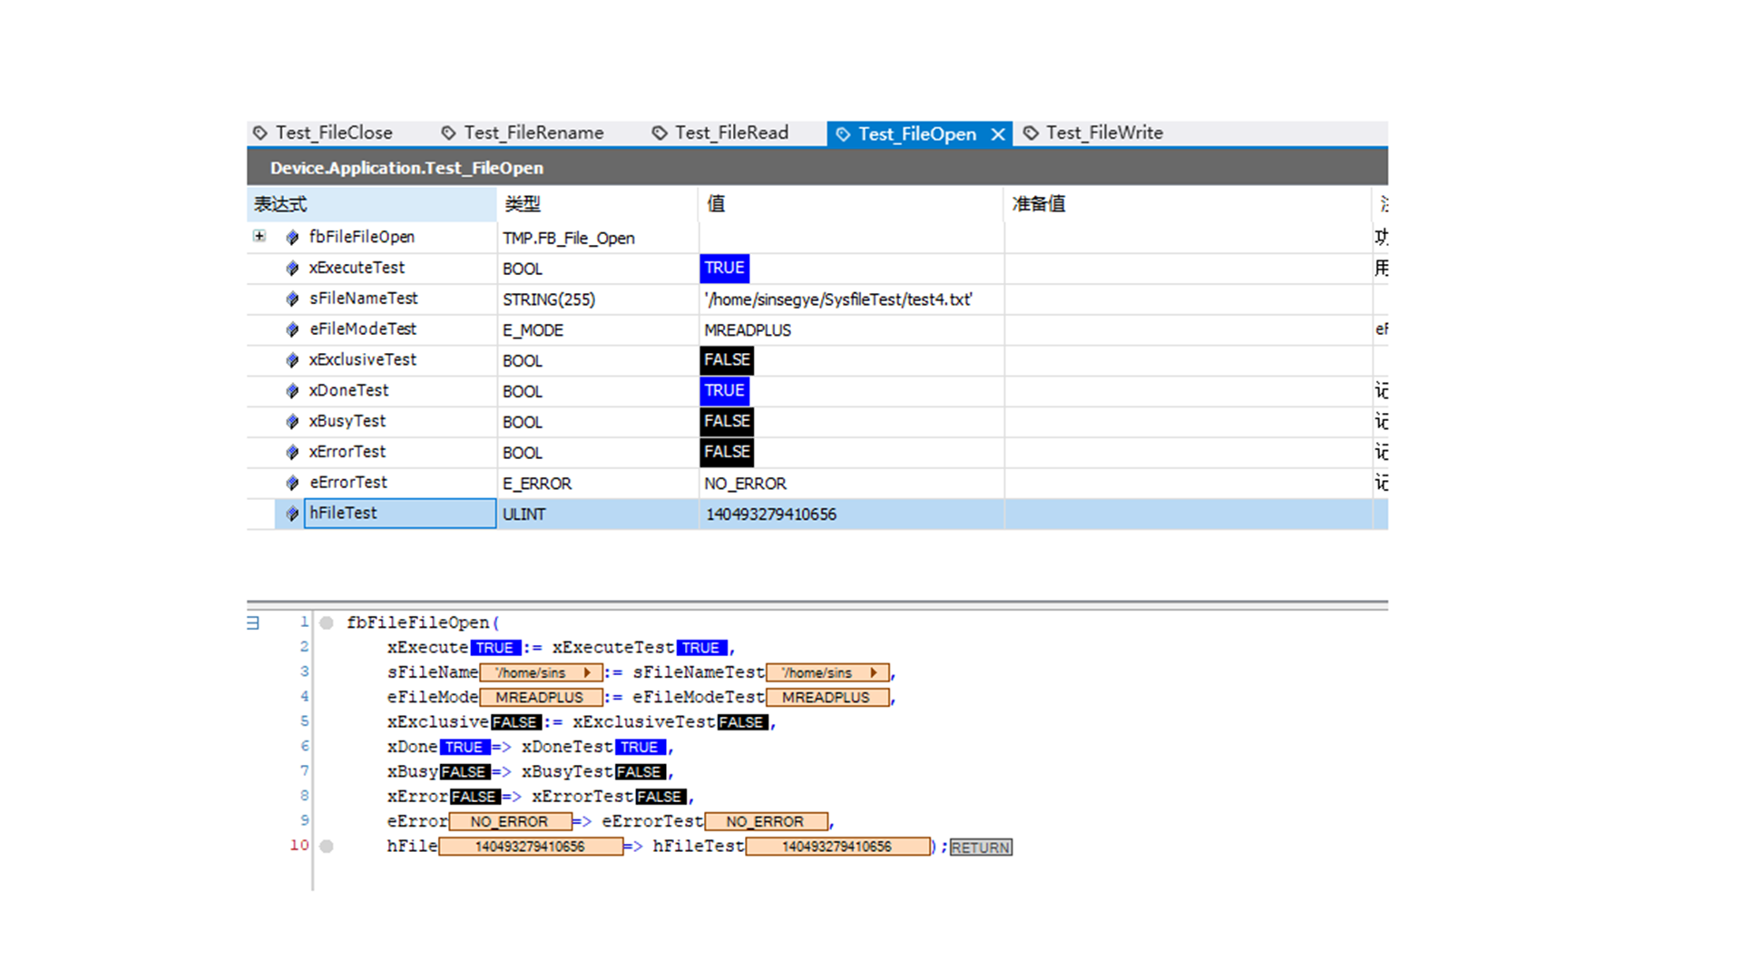
Task: Click the eFileModeTest variable icon
Action: [x=292, y=329]
